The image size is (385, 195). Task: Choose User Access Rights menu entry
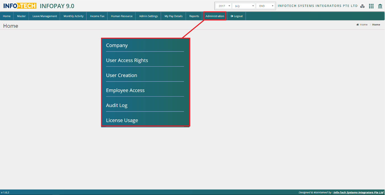click(x=127, y=61)
